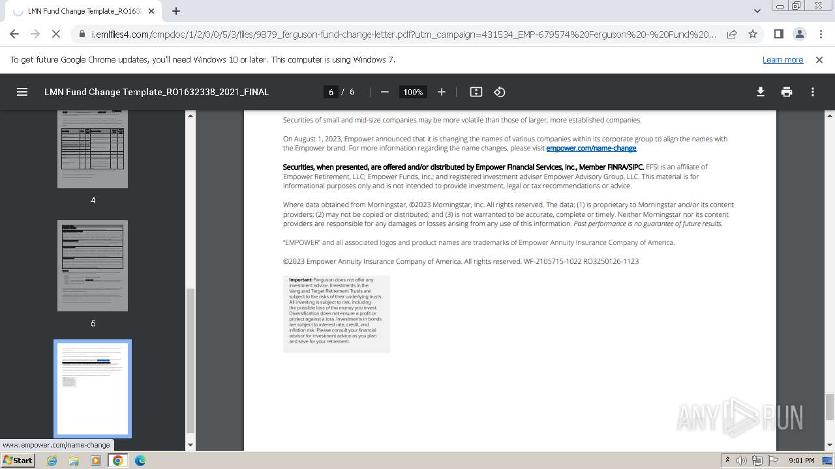Image resolution: width=835 pixels, height=469 pixels.
Task: Open the Chrome profile icon
Action: point(799,34)
